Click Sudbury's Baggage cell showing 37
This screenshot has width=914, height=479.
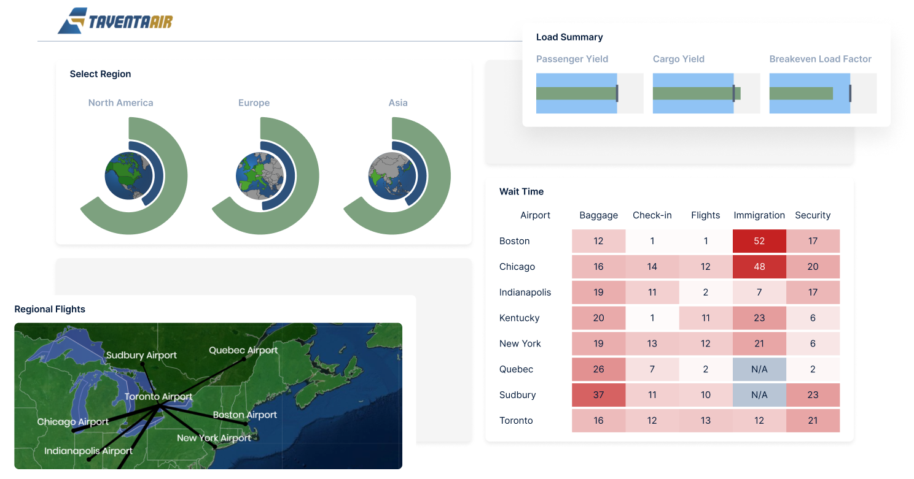click(x=598, y=395)
